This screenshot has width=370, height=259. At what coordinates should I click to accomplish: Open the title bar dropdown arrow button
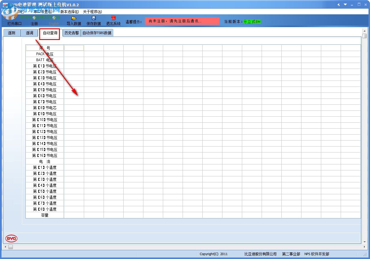[345, 4]
